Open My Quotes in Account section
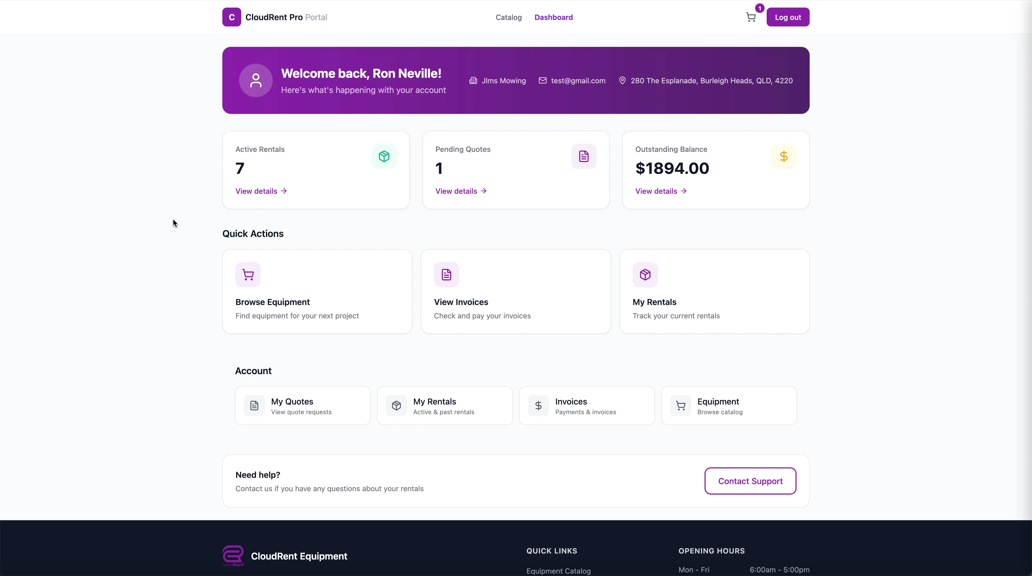1032x576 pixels. pyautogui.click(x=303, y=406)
